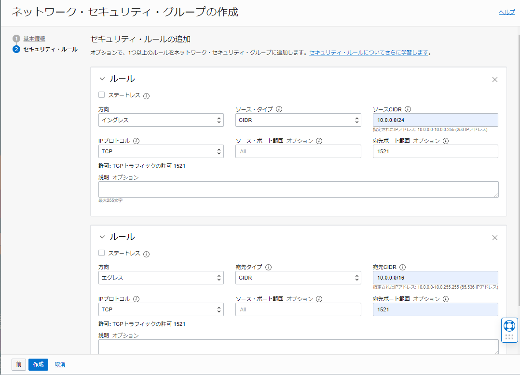This screenshot has width=520, height=375.
Task: Open the Oracle assistance floating widget
Action: [x=509, y=326]
